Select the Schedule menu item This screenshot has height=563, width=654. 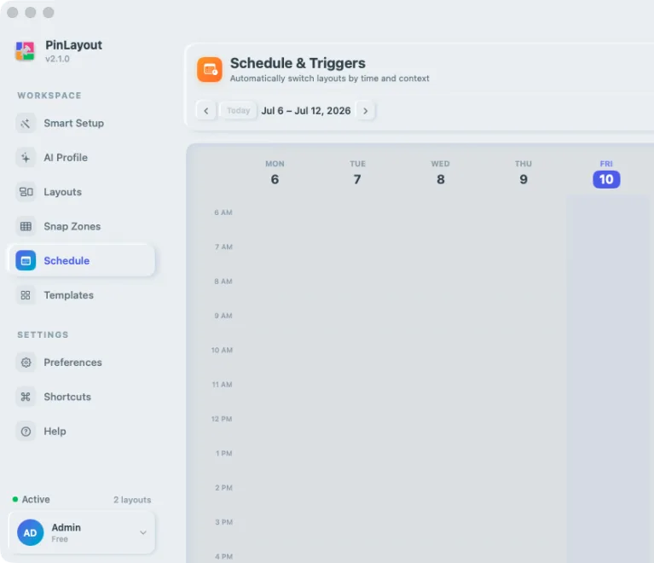(81, 260)
